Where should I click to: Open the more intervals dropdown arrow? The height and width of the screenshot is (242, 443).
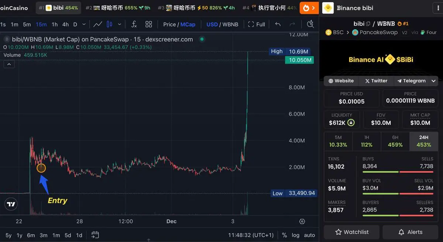click(84, 24)
